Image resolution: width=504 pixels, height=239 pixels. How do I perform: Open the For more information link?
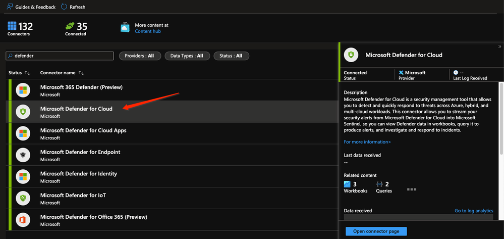[367, 141]
